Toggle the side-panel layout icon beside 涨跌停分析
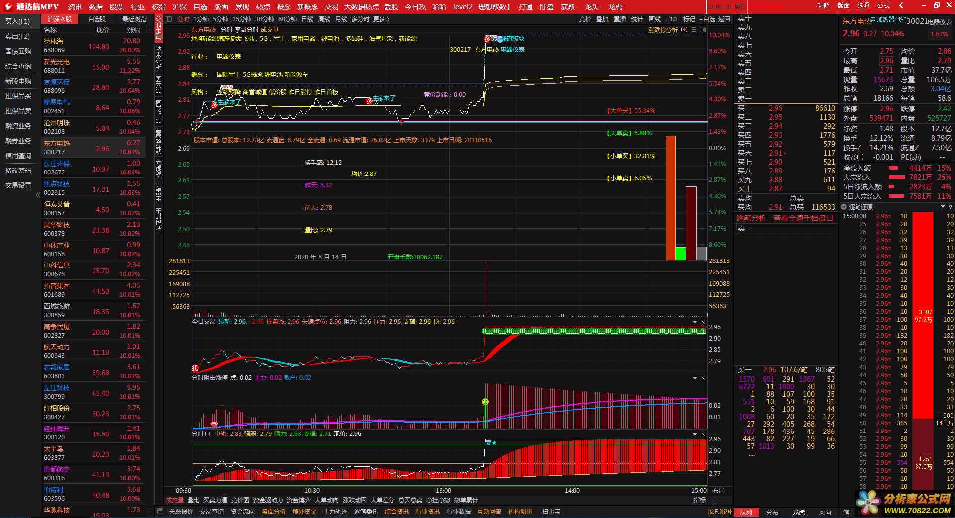The height and width of the screenshot is (518, 955). (x=703, y=30)
